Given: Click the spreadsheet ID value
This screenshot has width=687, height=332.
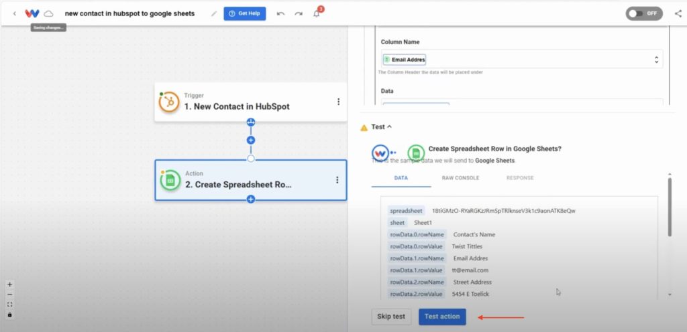Looking at the screenshot, I should [x=503, y=211].
